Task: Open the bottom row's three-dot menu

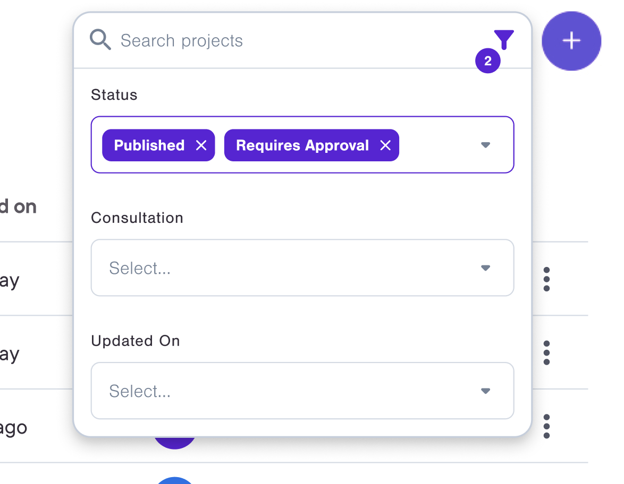Action: 546,426
